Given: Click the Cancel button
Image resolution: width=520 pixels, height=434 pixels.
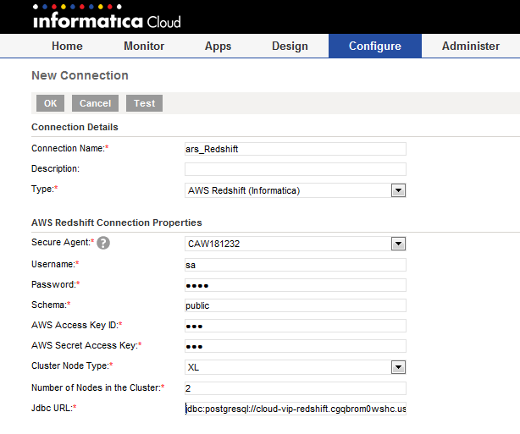Looking at the screenshot, I should point(95,103).
